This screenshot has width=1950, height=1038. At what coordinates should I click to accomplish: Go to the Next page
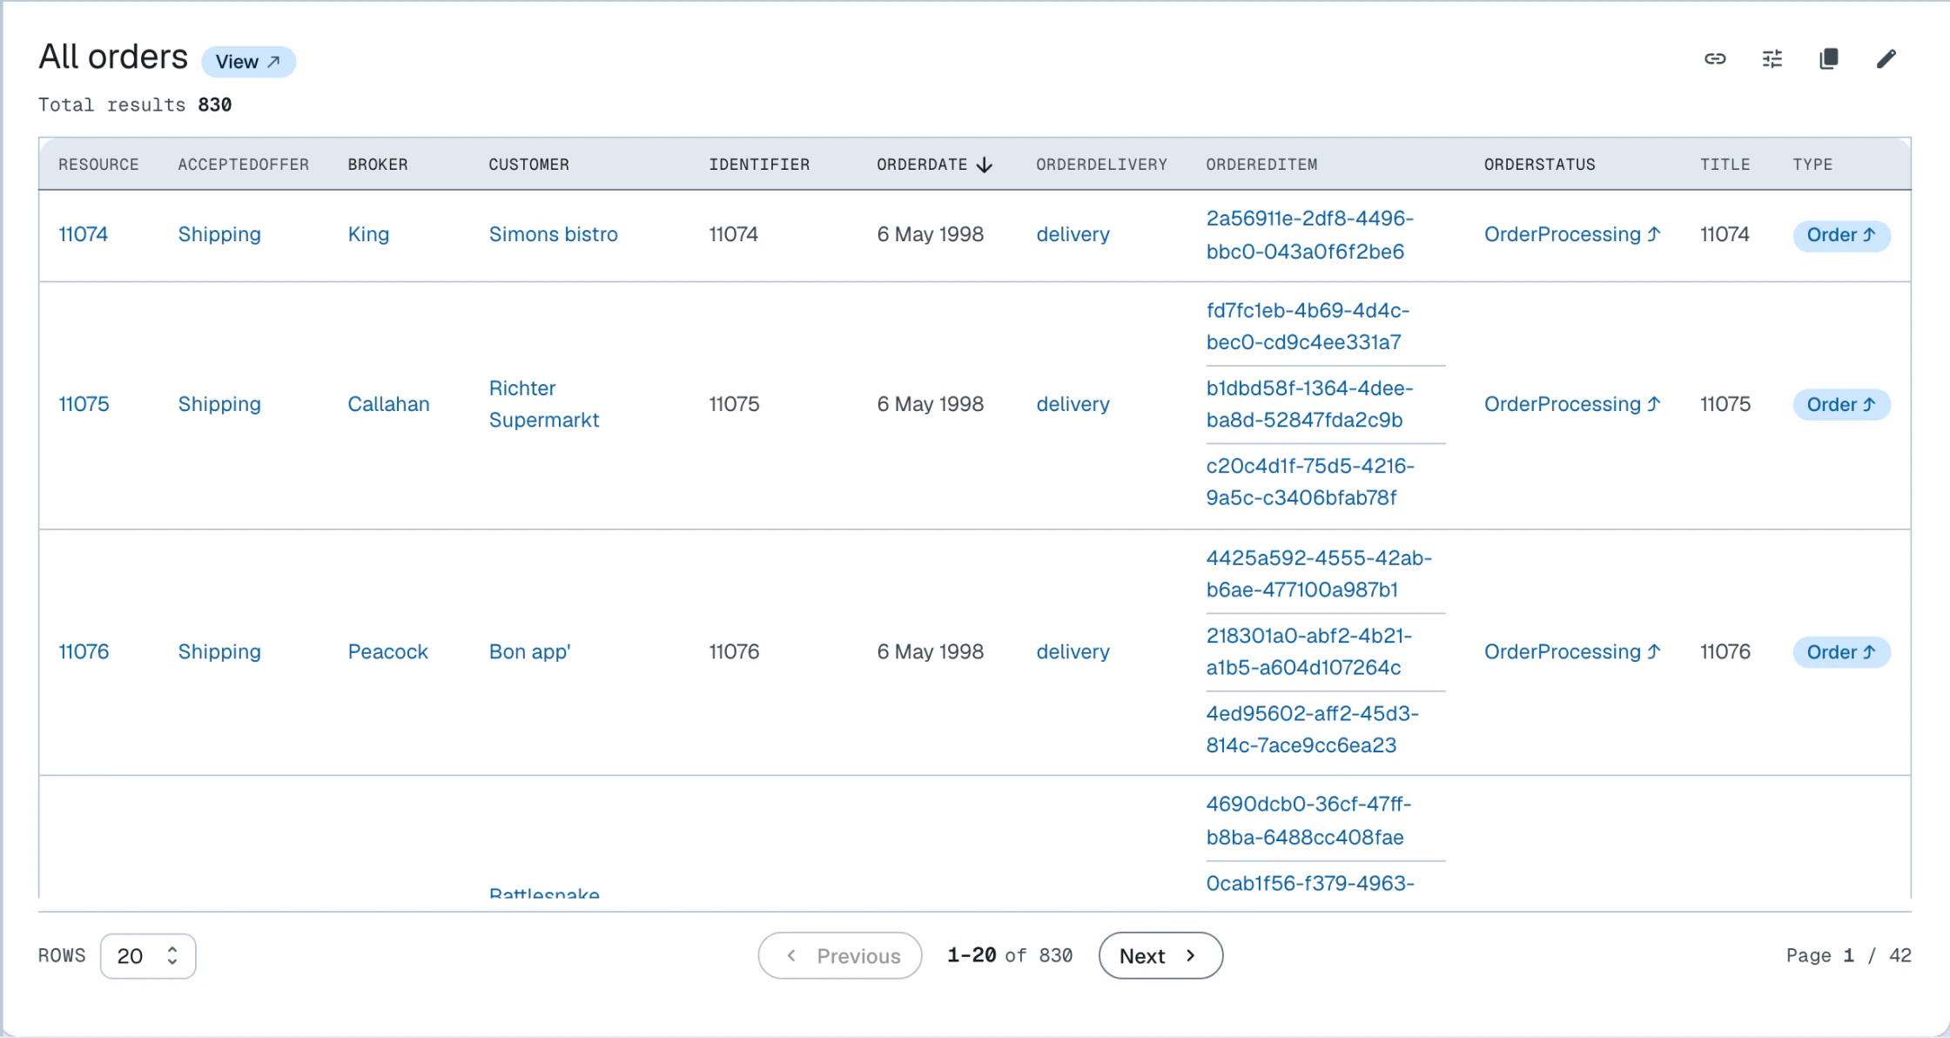(1160, 956)
